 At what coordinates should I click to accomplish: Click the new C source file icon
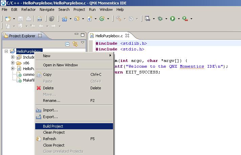(89, 19)
